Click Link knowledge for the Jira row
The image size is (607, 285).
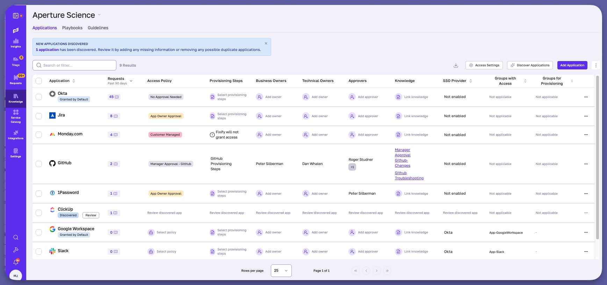pos(412,116)
